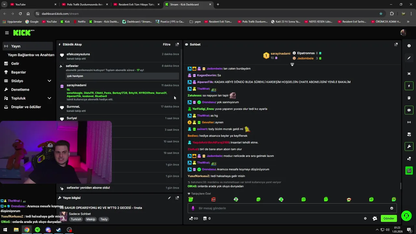Switch to the Resident Evil browser tab
The image size is (416, 234).
point(136,4)
